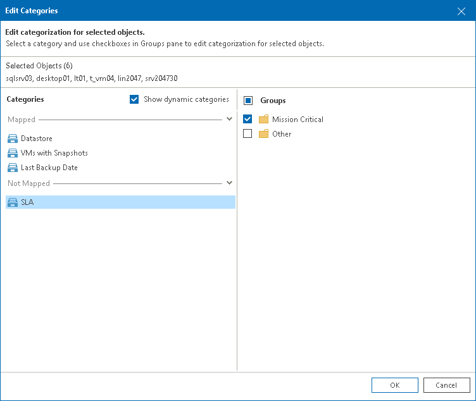Click the Not Mapped section header text
This screenshot has width=476, height=401.
[29, 183]
